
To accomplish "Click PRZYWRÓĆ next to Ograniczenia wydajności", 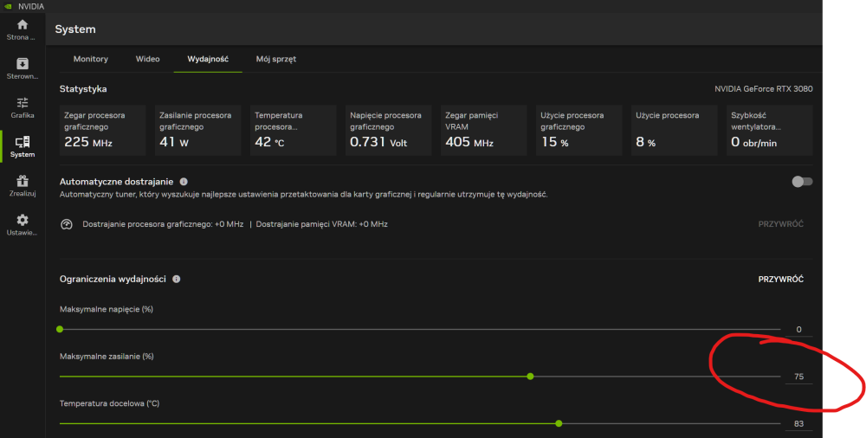I will [x=780, y=280].
